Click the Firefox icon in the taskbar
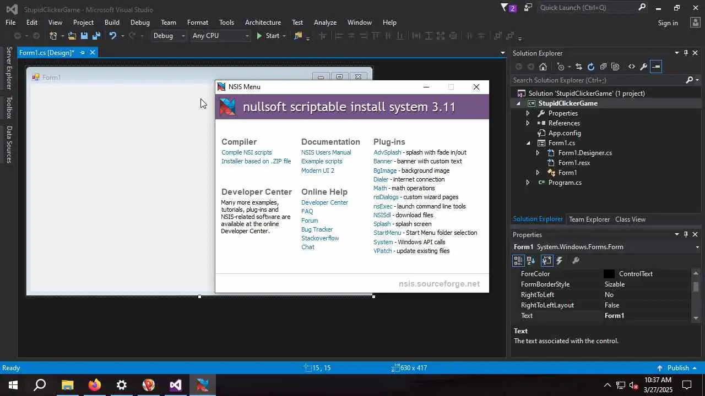The height and width of the screenshot is (396, 705). tap(95, 385)
